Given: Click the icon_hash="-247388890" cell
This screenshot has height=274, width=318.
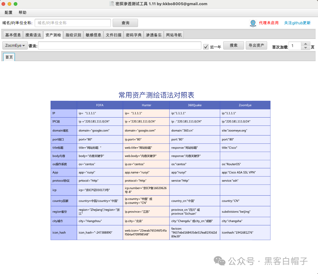Looking at the screenshot, I should pos(100,233).
